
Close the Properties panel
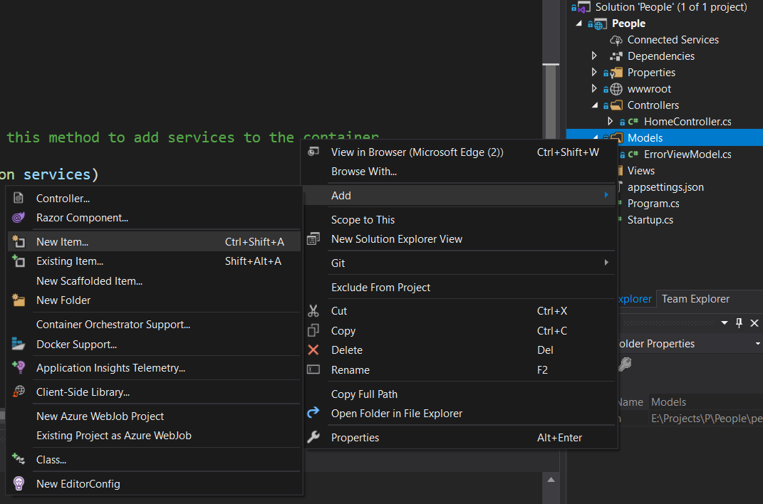tap(754, 322)
